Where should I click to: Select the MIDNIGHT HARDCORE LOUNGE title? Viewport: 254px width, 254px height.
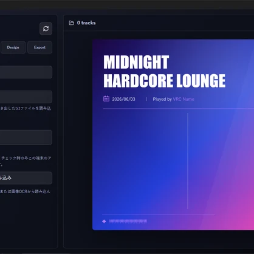point(164,72)
